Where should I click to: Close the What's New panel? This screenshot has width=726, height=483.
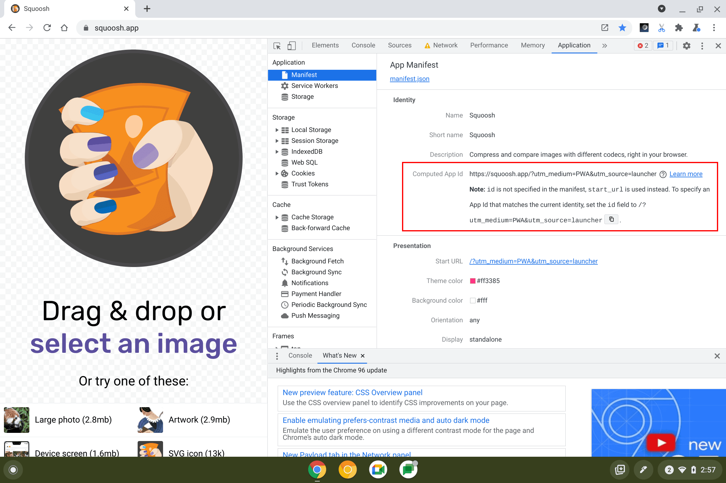click(362, 355)
